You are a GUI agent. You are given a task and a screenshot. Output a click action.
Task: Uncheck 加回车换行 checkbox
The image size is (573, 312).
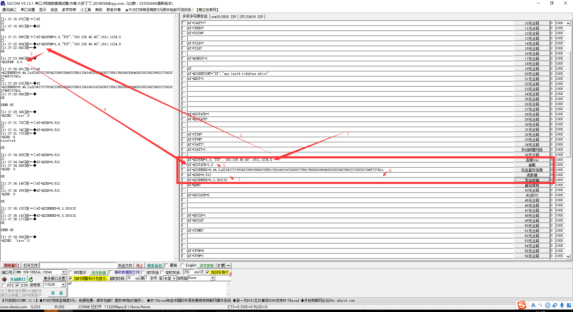(x=207, y=272)
